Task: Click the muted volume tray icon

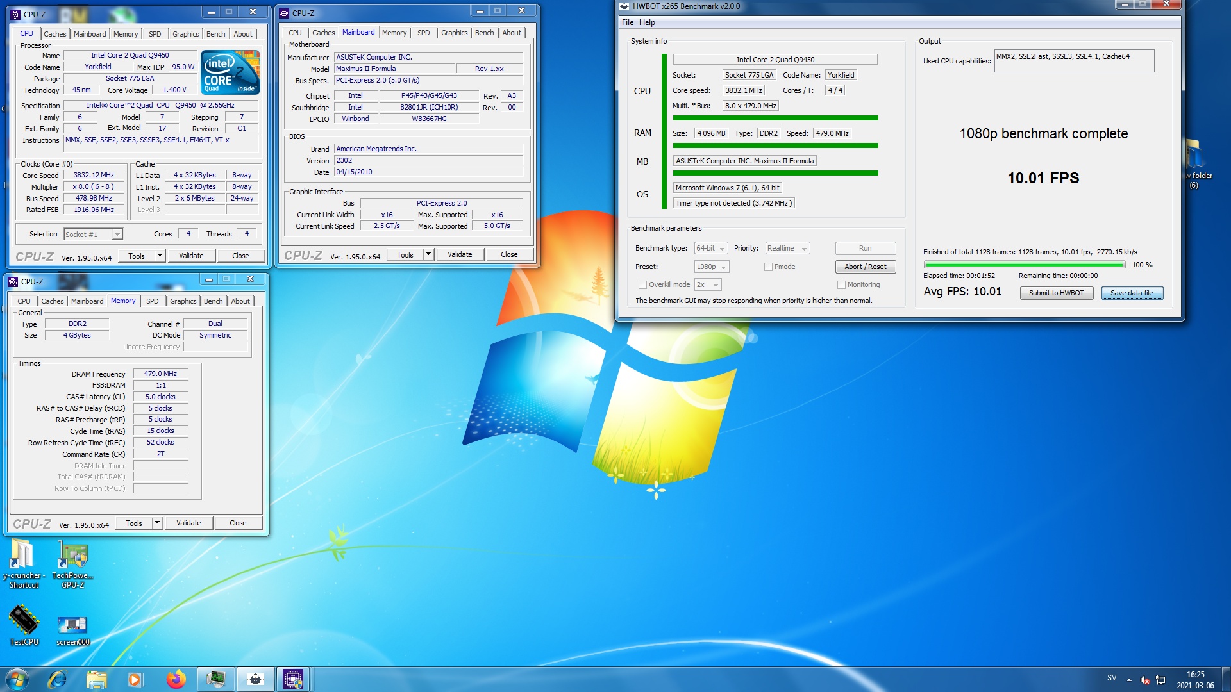Action: point(1145,680)
